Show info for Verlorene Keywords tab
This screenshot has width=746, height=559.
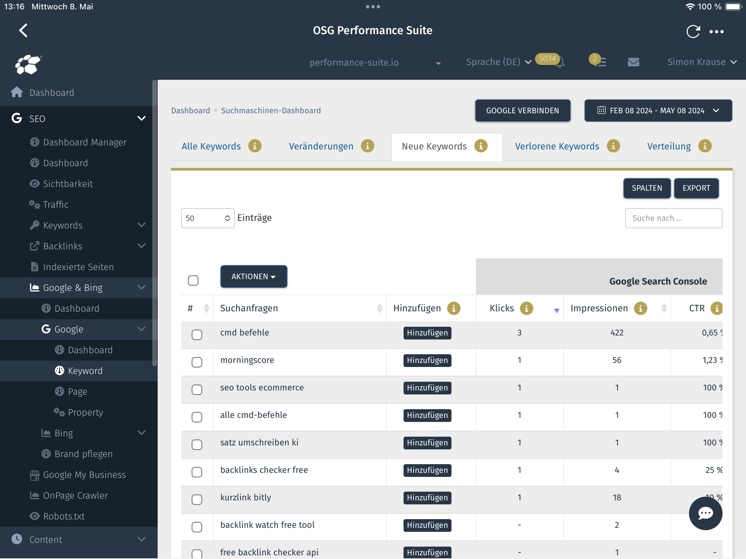pos(613,146)
